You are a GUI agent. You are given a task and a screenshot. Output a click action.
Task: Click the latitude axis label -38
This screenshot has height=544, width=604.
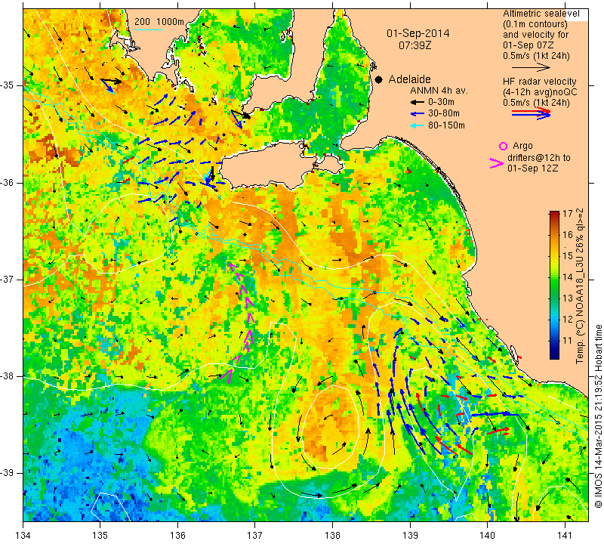coord(8,376)
